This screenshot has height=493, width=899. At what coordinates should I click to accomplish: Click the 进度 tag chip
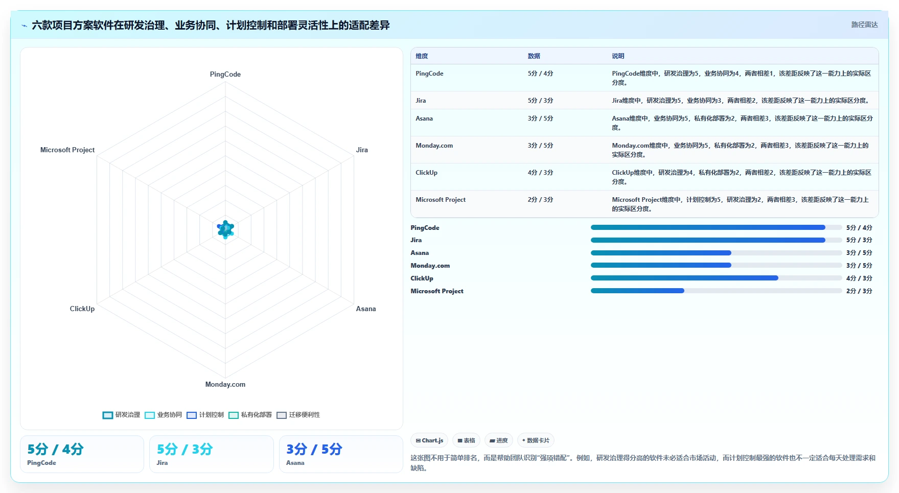click(x=498, y=440)
